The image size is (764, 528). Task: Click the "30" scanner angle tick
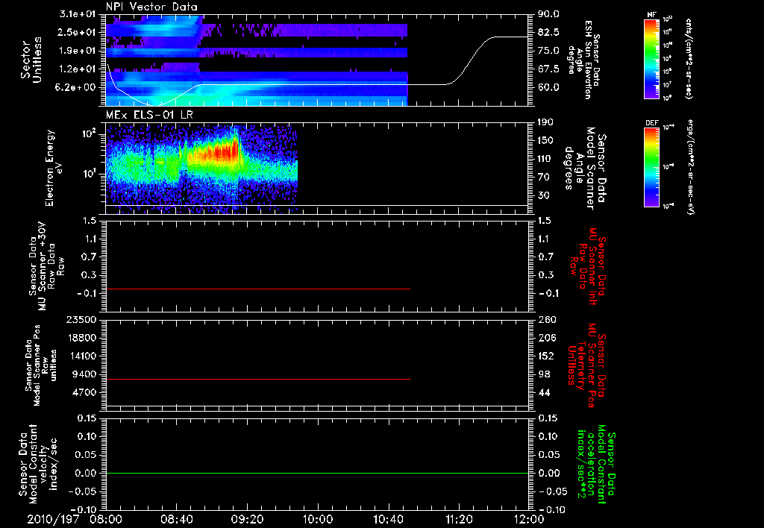(x=544, y=196)
